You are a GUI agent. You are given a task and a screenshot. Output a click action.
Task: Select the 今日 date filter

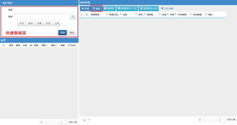point(22,23)
